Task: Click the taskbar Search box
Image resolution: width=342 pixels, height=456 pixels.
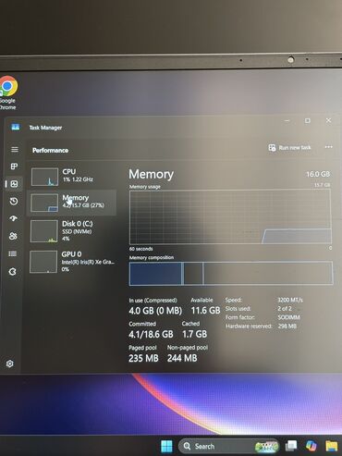Action: click(x=228, y=446)
